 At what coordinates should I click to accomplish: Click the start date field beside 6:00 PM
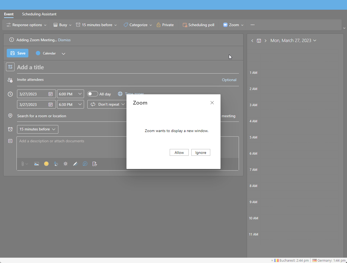click(36, 94)
